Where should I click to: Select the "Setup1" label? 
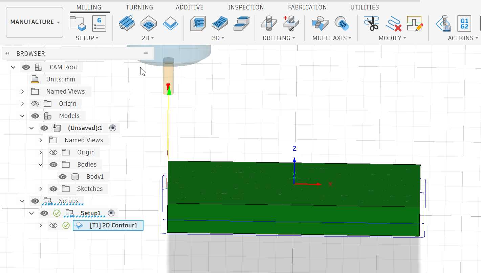coord(91,213)
